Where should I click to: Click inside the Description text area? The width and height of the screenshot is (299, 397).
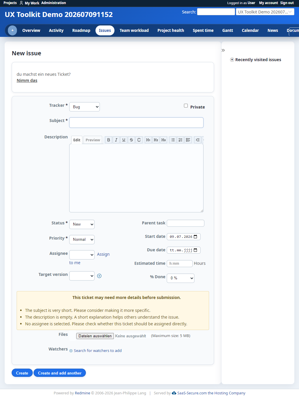136,178
